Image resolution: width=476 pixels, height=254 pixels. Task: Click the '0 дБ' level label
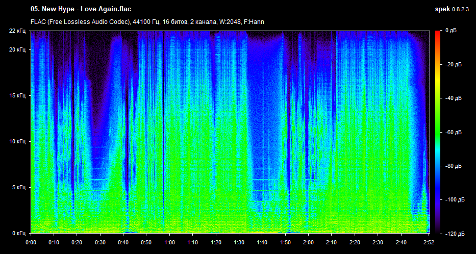coord(451,31)
